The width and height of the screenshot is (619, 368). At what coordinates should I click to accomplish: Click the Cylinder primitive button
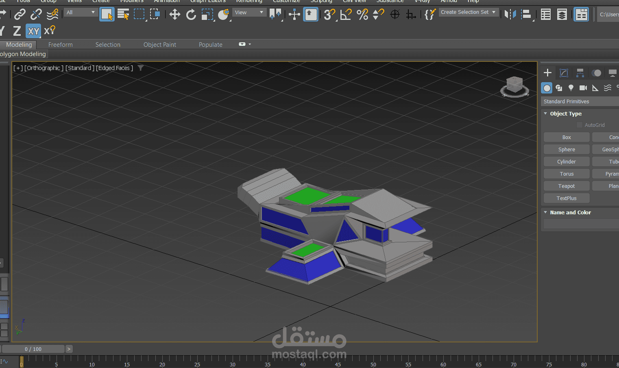(566, 162)
